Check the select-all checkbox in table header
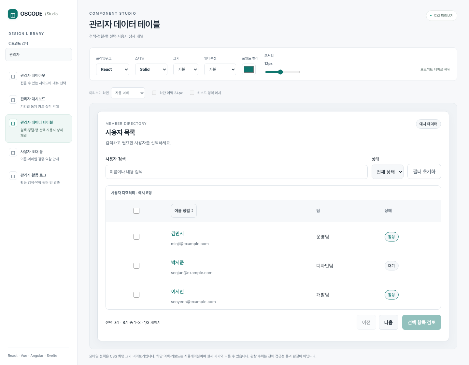 136,211
